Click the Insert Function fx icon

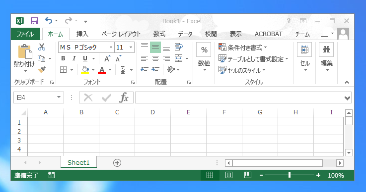point(124,97)
